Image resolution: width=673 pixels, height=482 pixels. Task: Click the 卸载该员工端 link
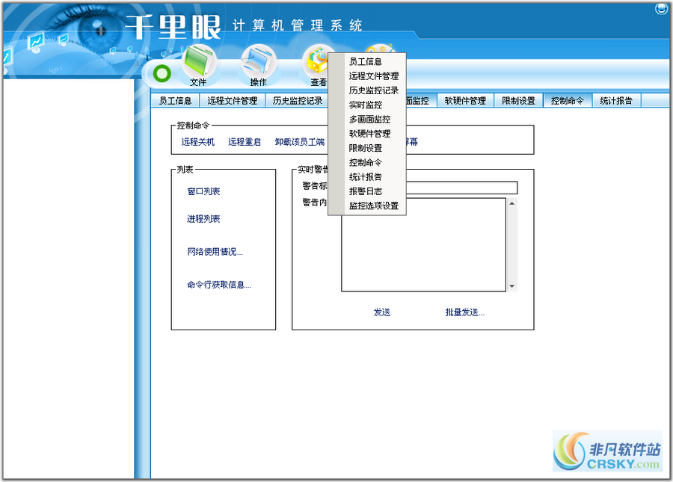tap(300, 142)
